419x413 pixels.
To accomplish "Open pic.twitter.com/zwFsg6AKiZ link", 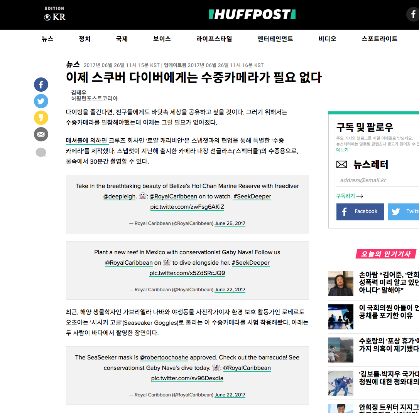I will tap(187, 207).
